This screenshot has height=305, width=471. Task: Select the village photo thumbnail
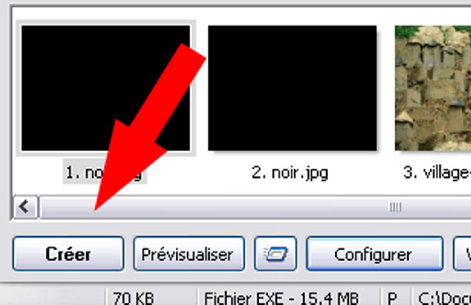point(433,88)
